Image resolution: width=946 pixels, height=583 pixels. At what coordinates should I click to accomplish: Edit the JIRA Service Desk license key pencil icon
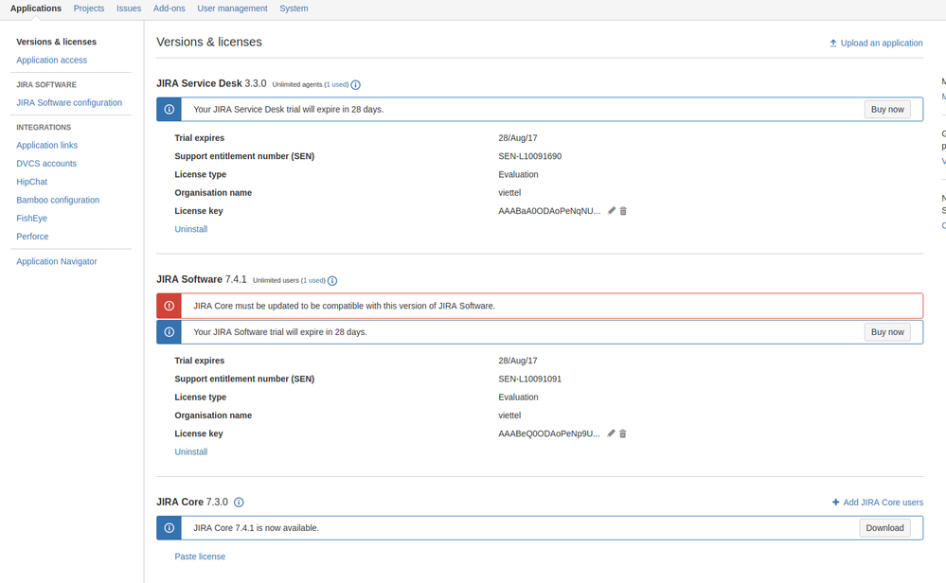pyautogui.click(x=611, y=211)
